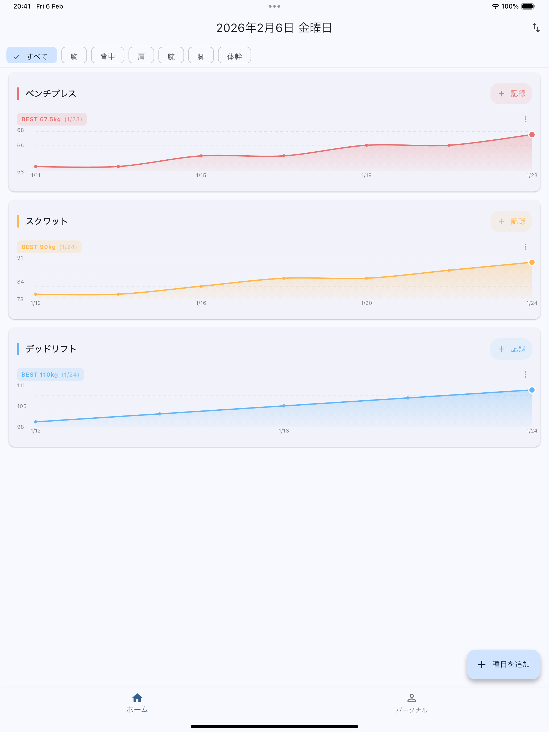This screenshot has width=549, height=732.
Task: Open the deadlift three-dot options menu
Action: click(526, 375)
